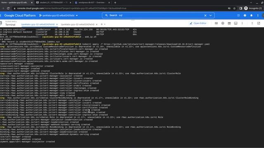The height and width of the screenshot is (148, 264).
Task: Close the first Cloud Shell terminal tab
Action: (x=57, y=25)
